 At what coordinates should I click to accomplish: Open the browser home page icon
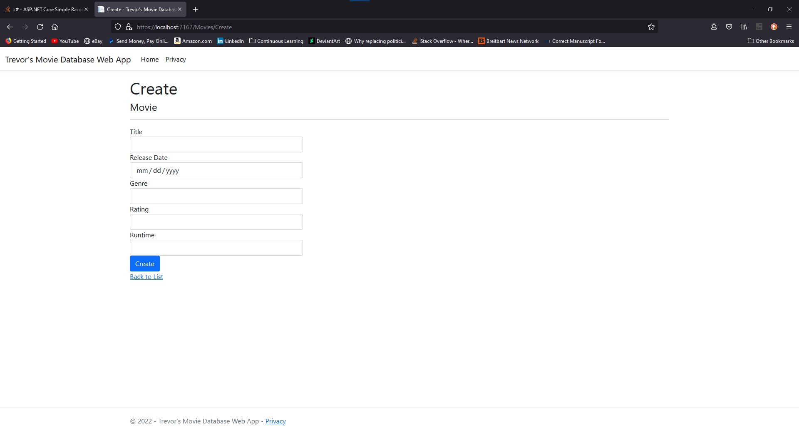click(x=55, y=27)
